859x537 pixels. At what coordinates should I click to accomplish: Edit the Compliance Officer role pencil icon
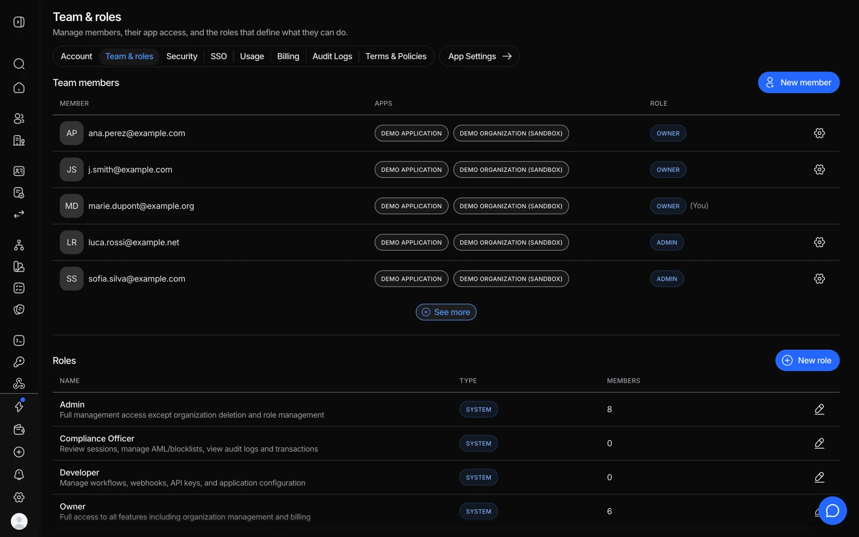819,443
